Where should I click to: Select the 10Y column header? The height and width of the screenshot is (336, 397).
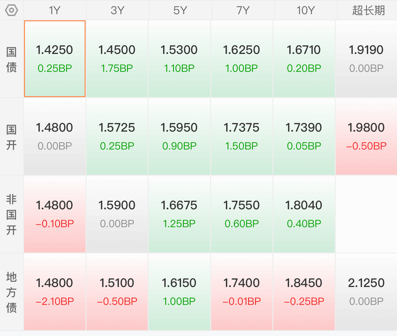point(306,10)
